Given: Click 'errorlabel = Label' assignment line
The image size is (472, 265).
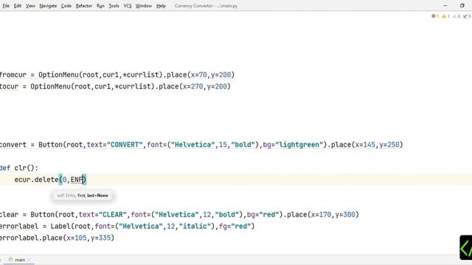Looking at the screenshot, I should click(x=128, y=226).
